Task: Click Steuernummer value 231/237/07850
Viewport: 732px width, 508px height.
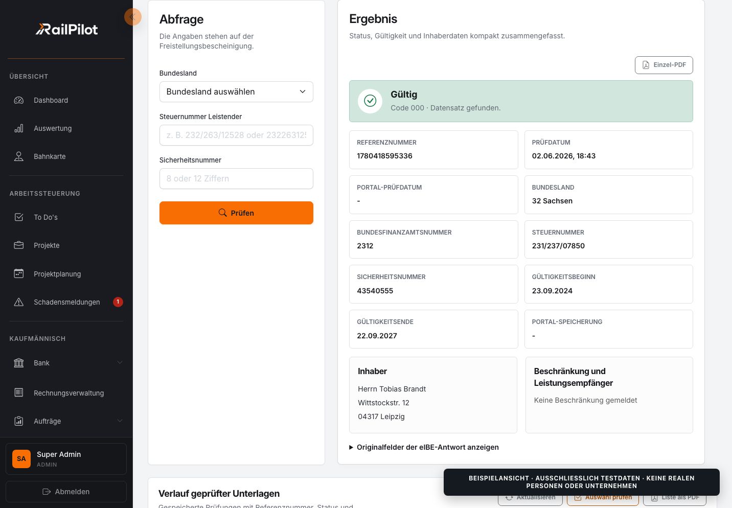Action: [x=558, y=246]
